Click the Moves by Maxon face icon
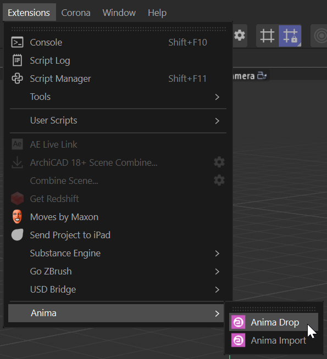The image size is (327, 359). click(x=17, y=216)
